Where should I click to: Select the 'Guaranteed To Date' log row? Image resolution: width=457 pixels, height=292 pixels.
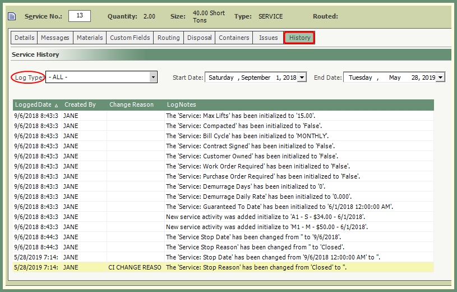point(223,207)
